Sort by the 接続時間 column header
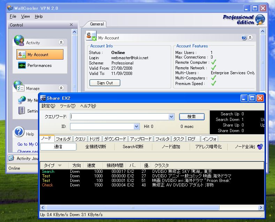Viewport: 275px width, 222px height. (x=115, y=165)
